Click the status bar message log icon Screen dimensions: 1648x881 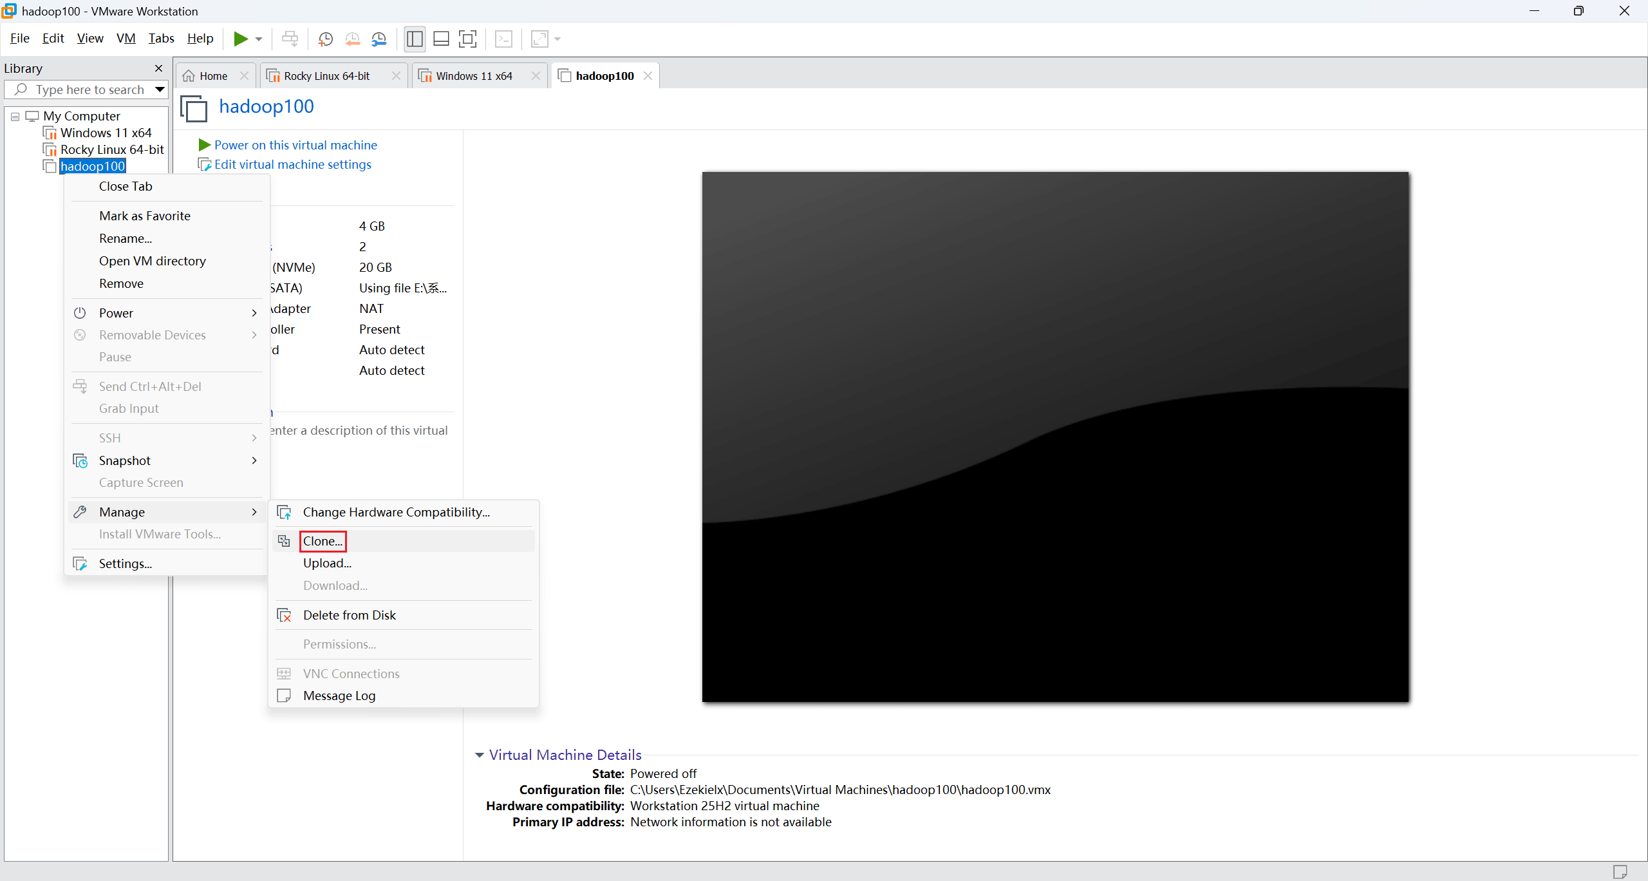click(x=1620, y=871)
